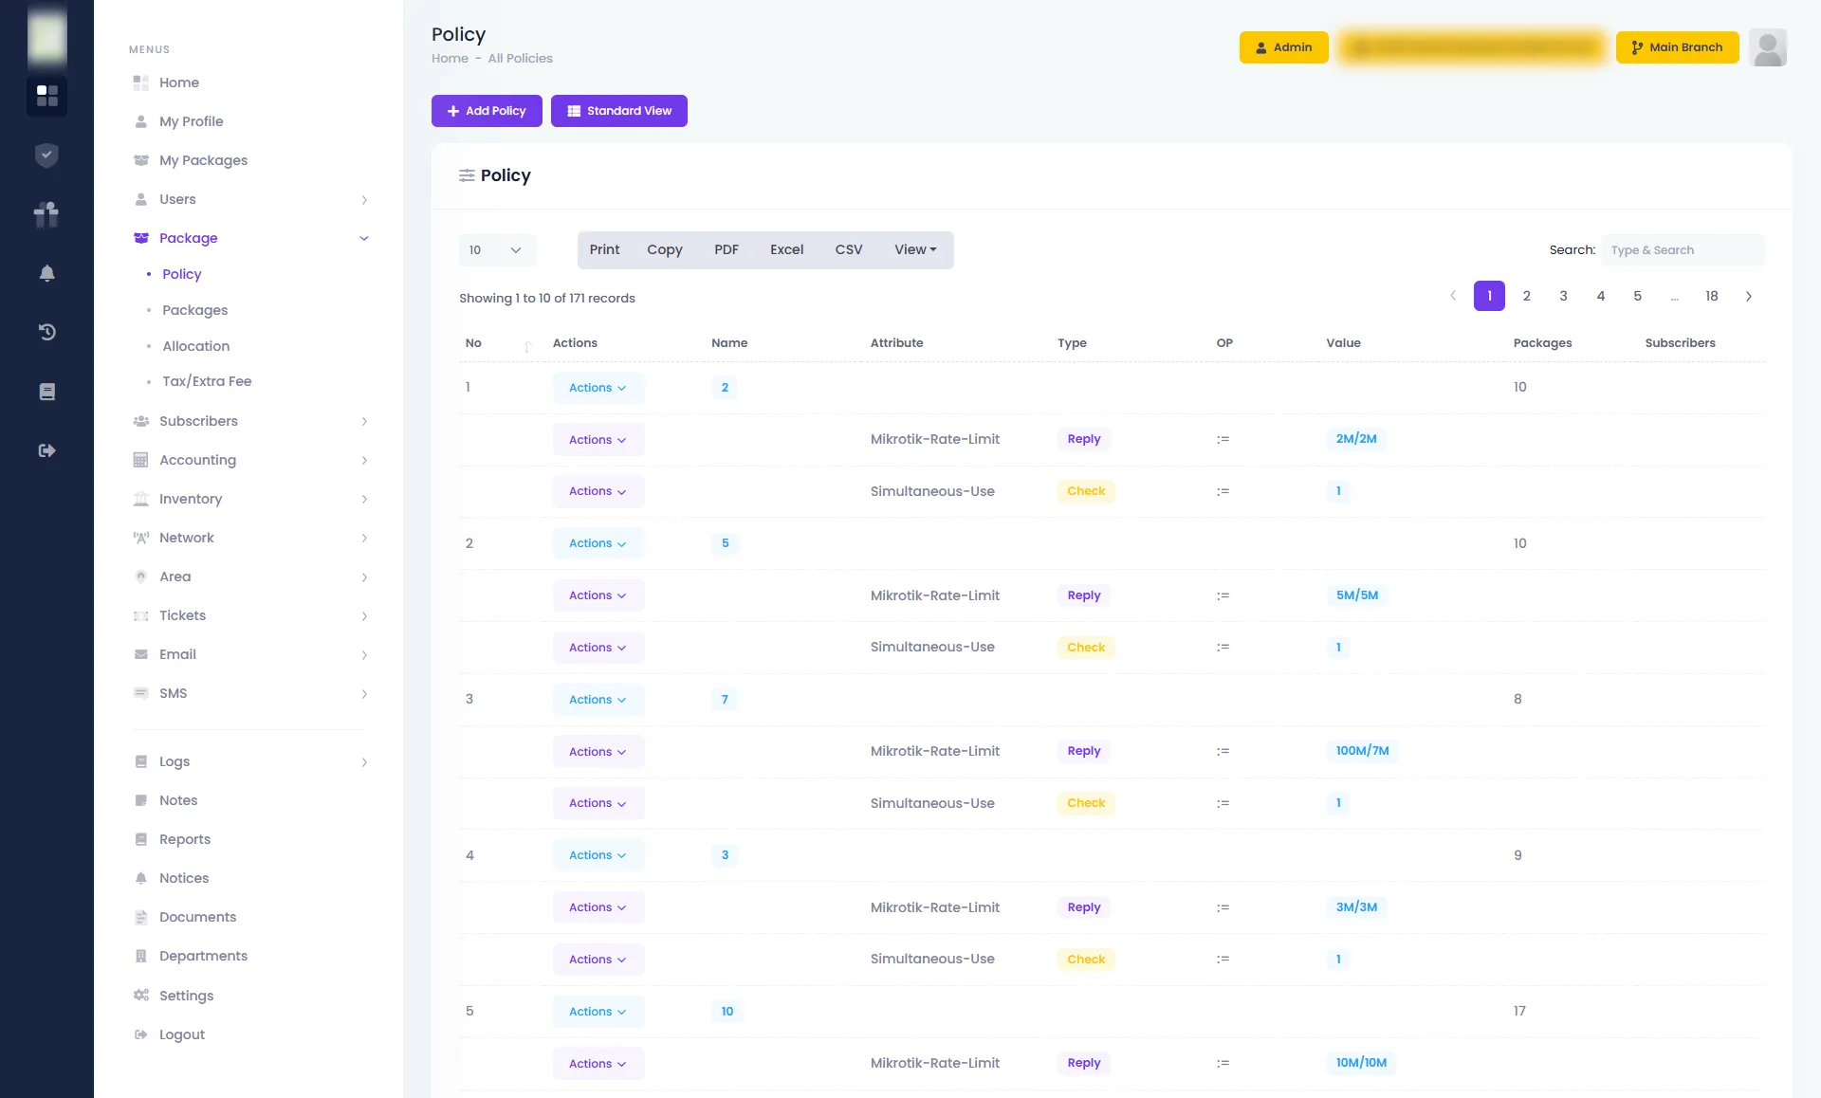Image resolution: width=1821 pixels, height=1098 pixels.
Task: Click the Home breadcrumb link
Action: [450, 59]
